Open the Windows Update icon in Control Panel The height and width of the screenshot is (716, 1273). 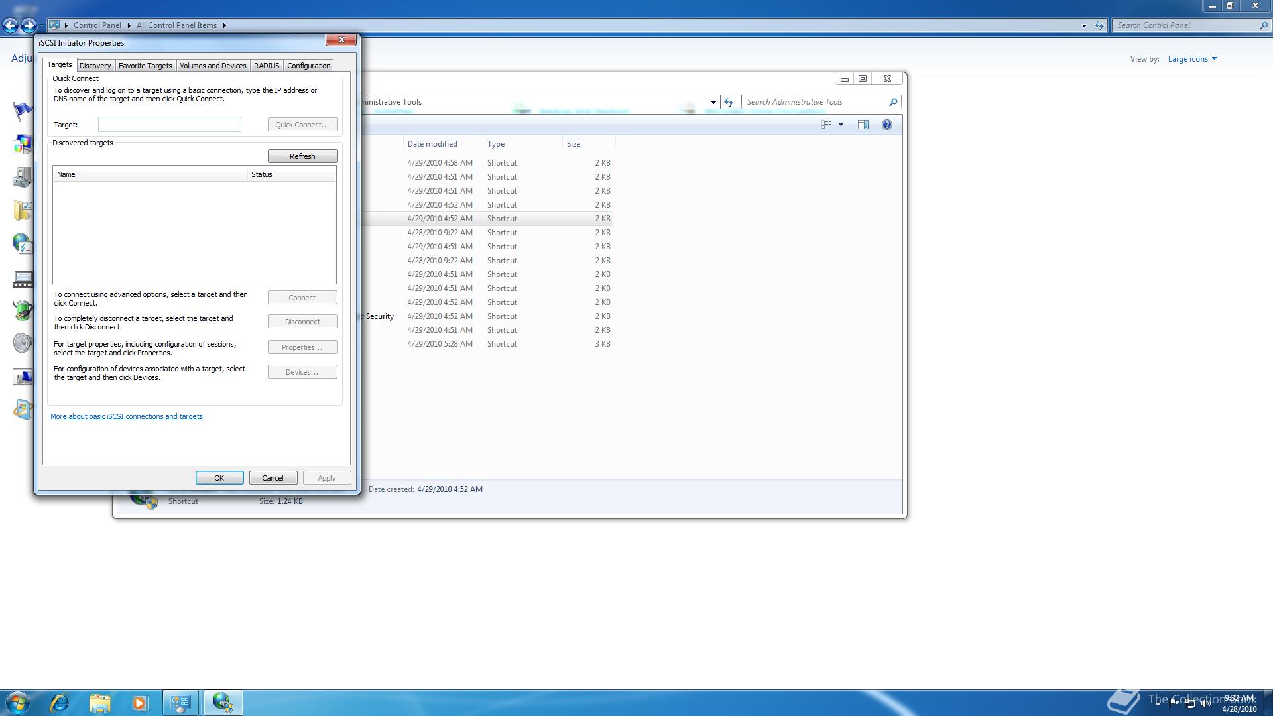pos(23,410)
